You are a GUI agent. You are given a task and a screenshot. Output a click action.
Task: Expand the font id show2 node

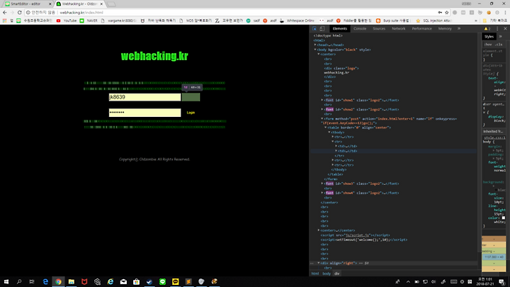[322, 109]
